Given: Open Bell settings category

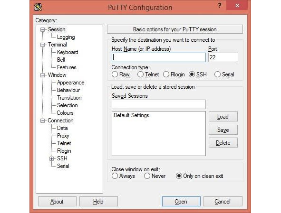Looking at the screenshot, I should click(61, 60).
